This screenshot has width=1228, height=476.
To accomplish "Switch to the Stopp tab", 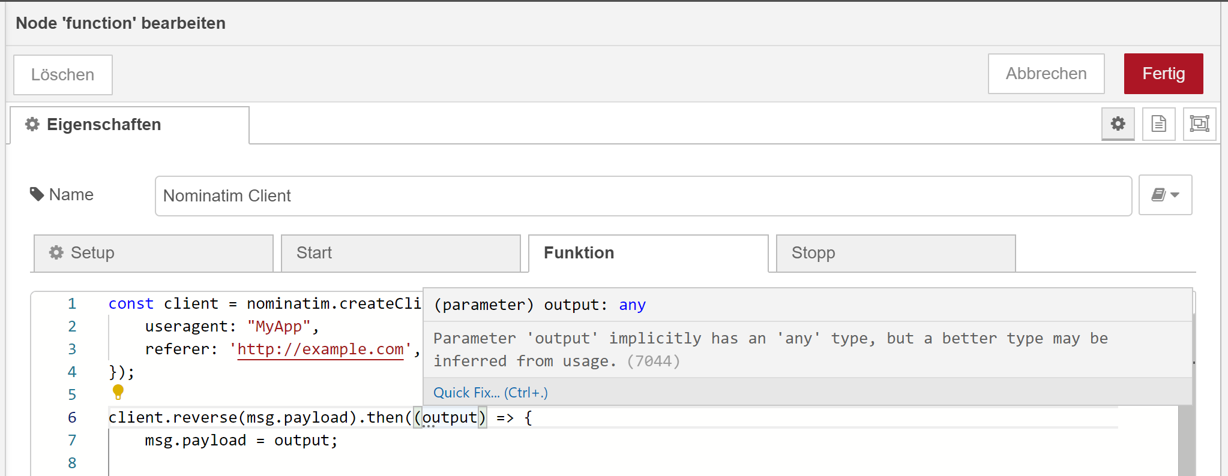I will pos(895,253).
